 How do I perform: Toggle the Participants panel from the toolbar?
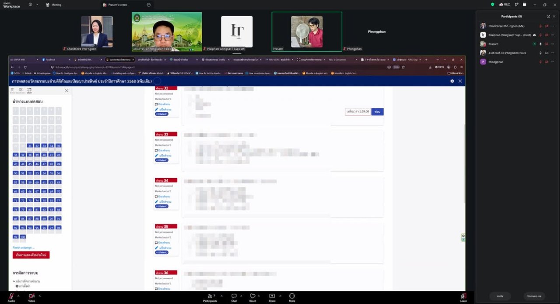point(210,297)
